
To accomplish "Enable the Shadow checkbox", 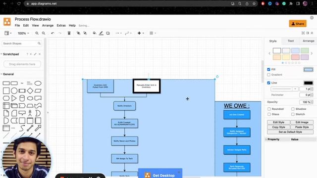I will (x=293, y=109).
